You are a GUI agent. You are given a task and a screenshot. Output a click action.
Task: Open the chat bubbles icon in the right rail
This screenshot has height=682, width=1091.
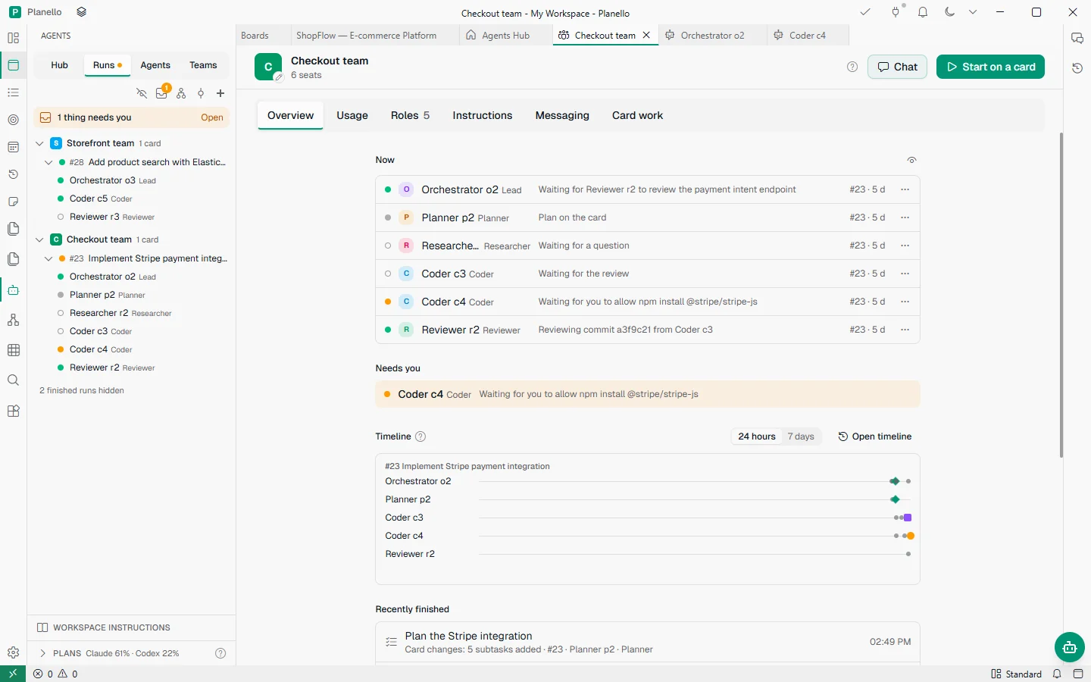[1077, 38]
